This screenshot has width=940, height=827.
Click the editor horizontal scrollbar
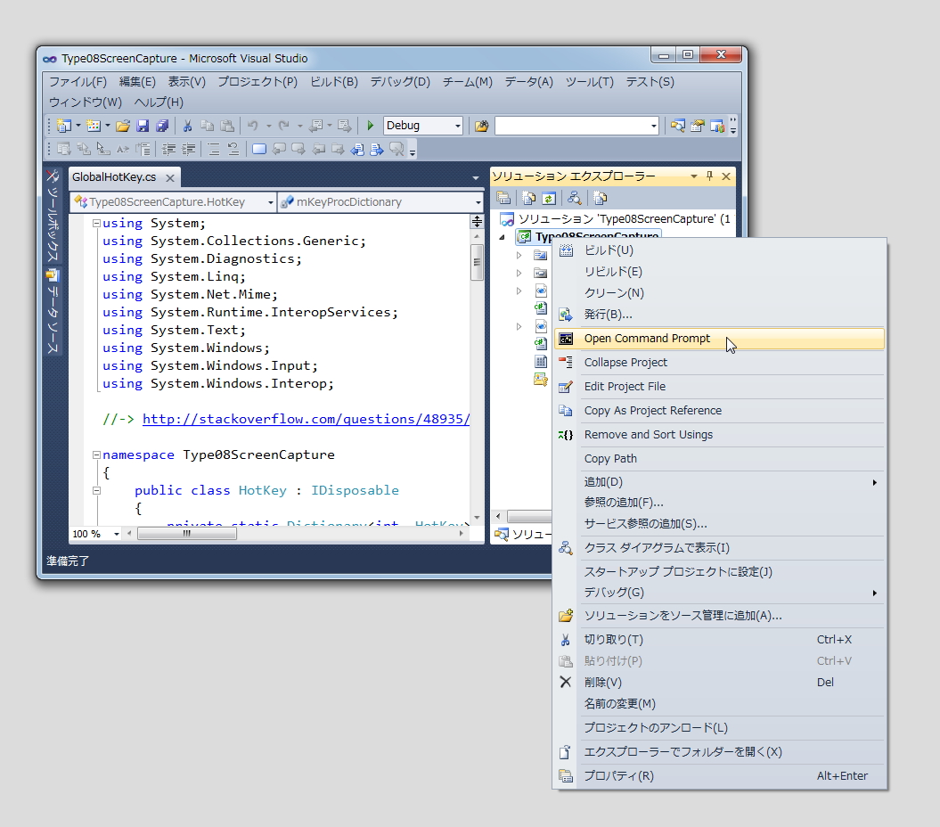[x=187, y=533]
